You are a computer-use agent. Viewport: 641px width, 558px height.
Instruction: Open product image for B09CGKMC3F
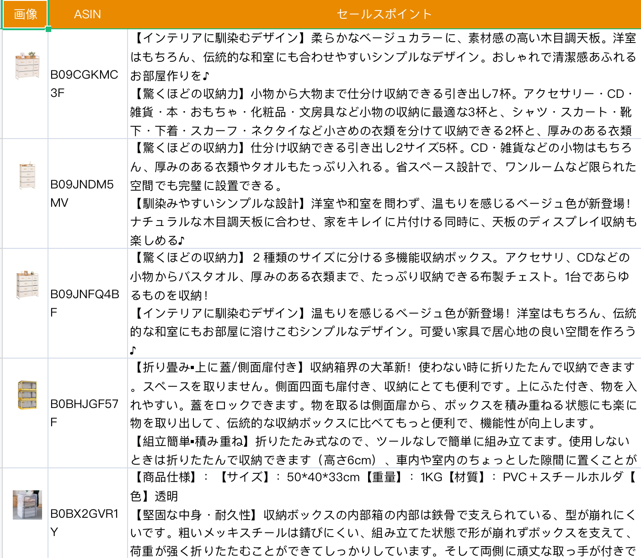(x=27, y=65)
